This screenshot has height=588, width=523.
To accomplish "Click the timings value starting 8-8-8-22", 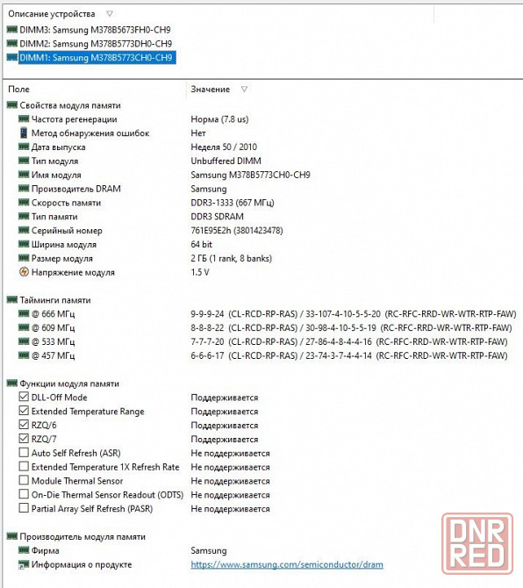I will point(351,327).
